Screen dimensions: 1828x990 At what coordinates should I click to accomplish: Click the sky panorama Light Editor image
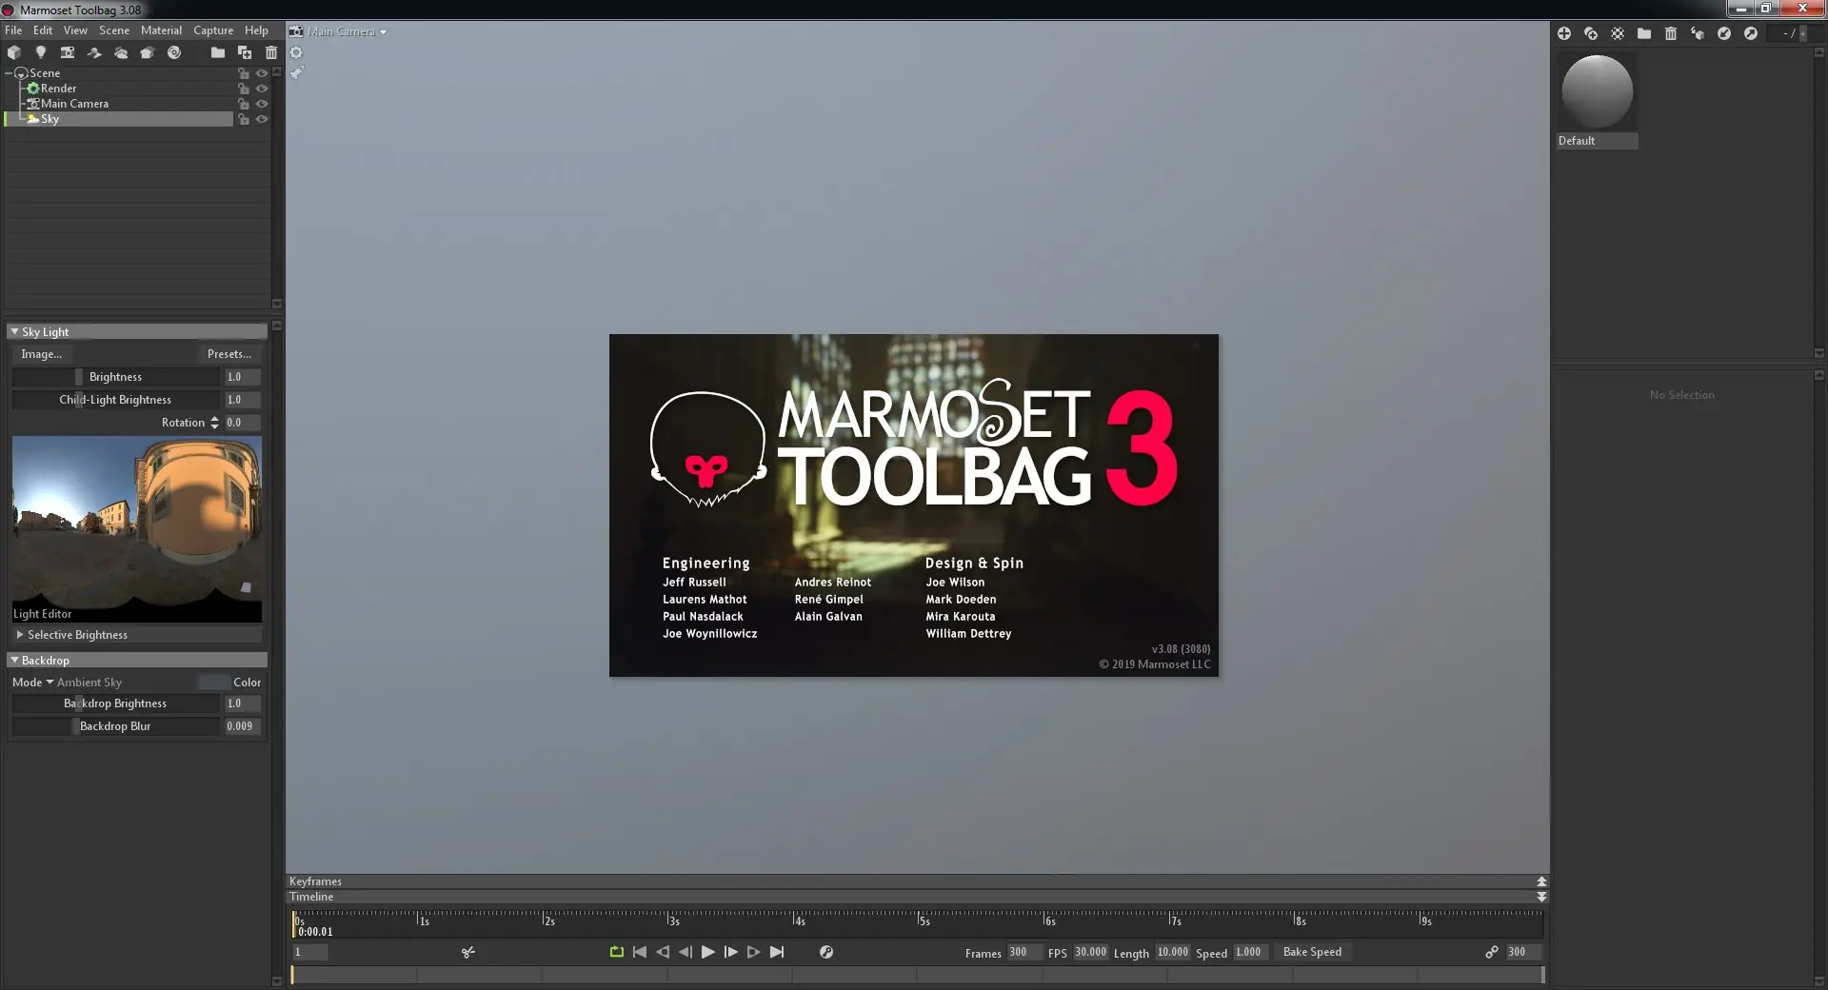(x=137, y=529)
